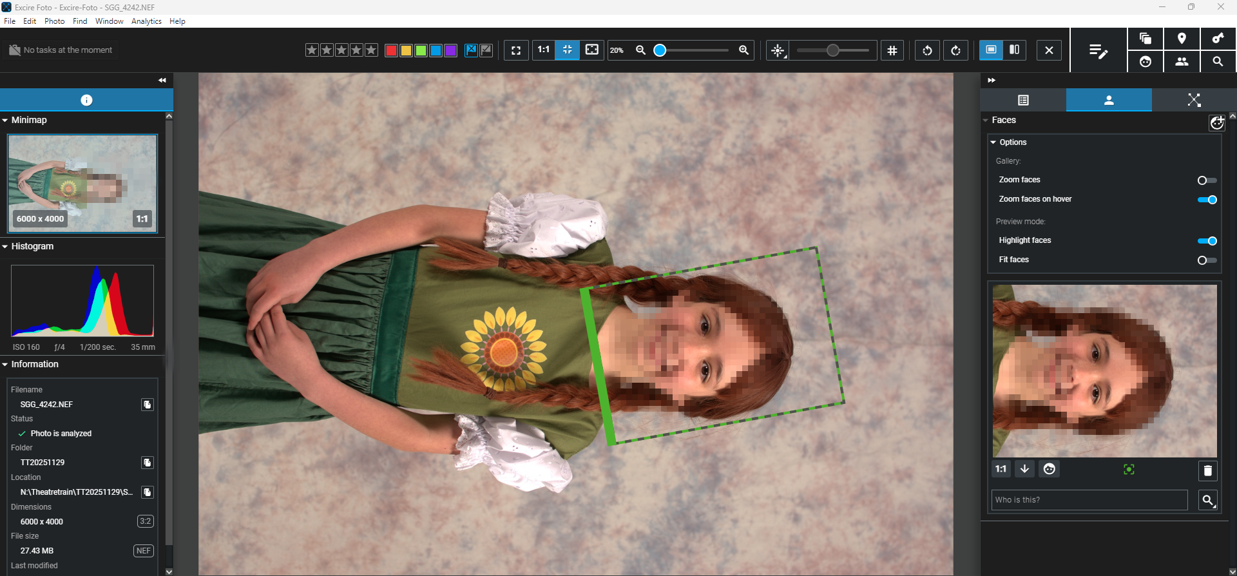Switch to the person faces tab
Viewport: 1237px width, 576px height.
pyautogui.click(x=1109, y=100)
